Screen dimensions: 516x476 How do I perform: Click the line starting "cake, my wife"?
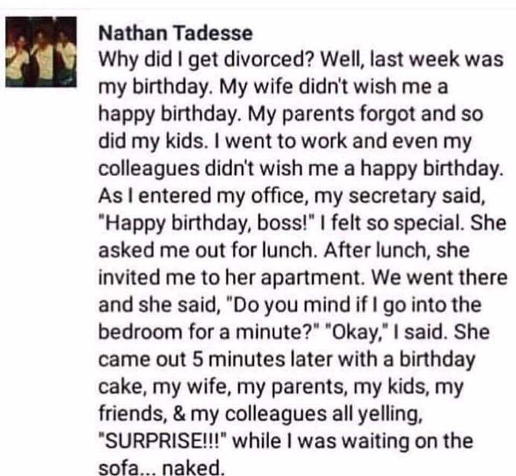tap(281, 387)
